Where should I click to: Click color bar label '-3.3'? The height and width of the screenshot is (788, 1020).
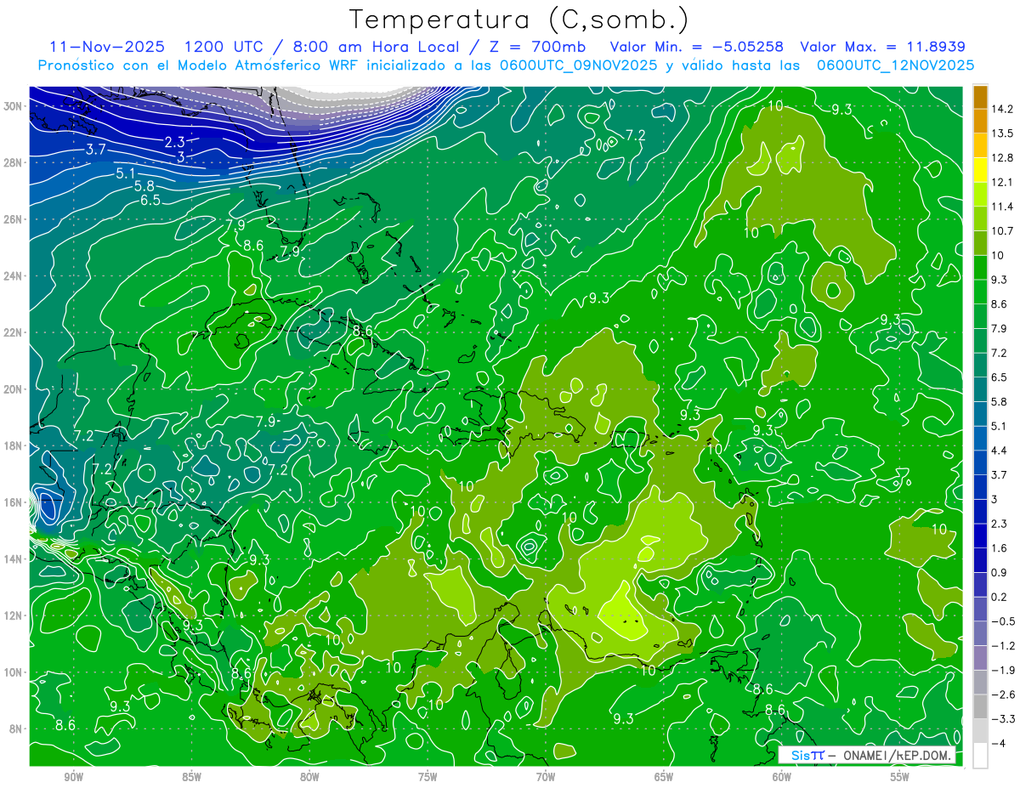click(x=1003, y=718)
